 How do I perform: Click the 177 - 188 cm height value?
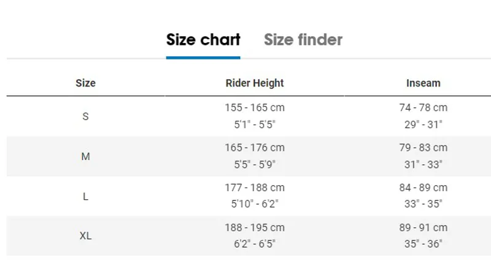coord(255,188)
